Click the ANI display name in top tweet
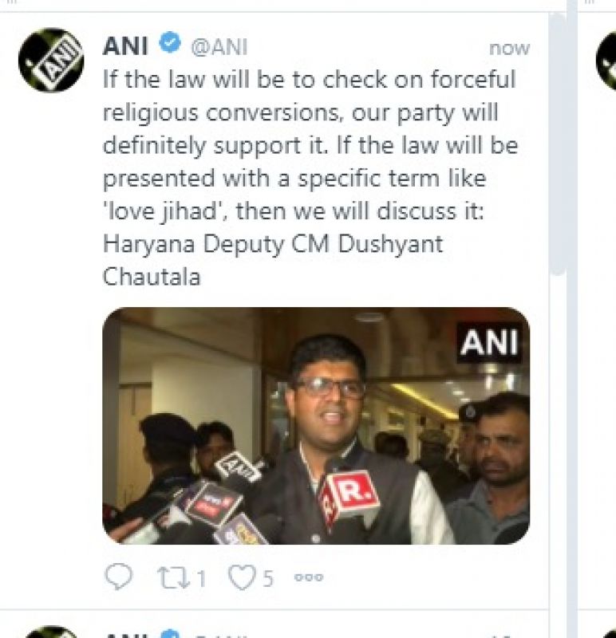Viewport: 616px width, 638px height. click(x=125, y=46)
